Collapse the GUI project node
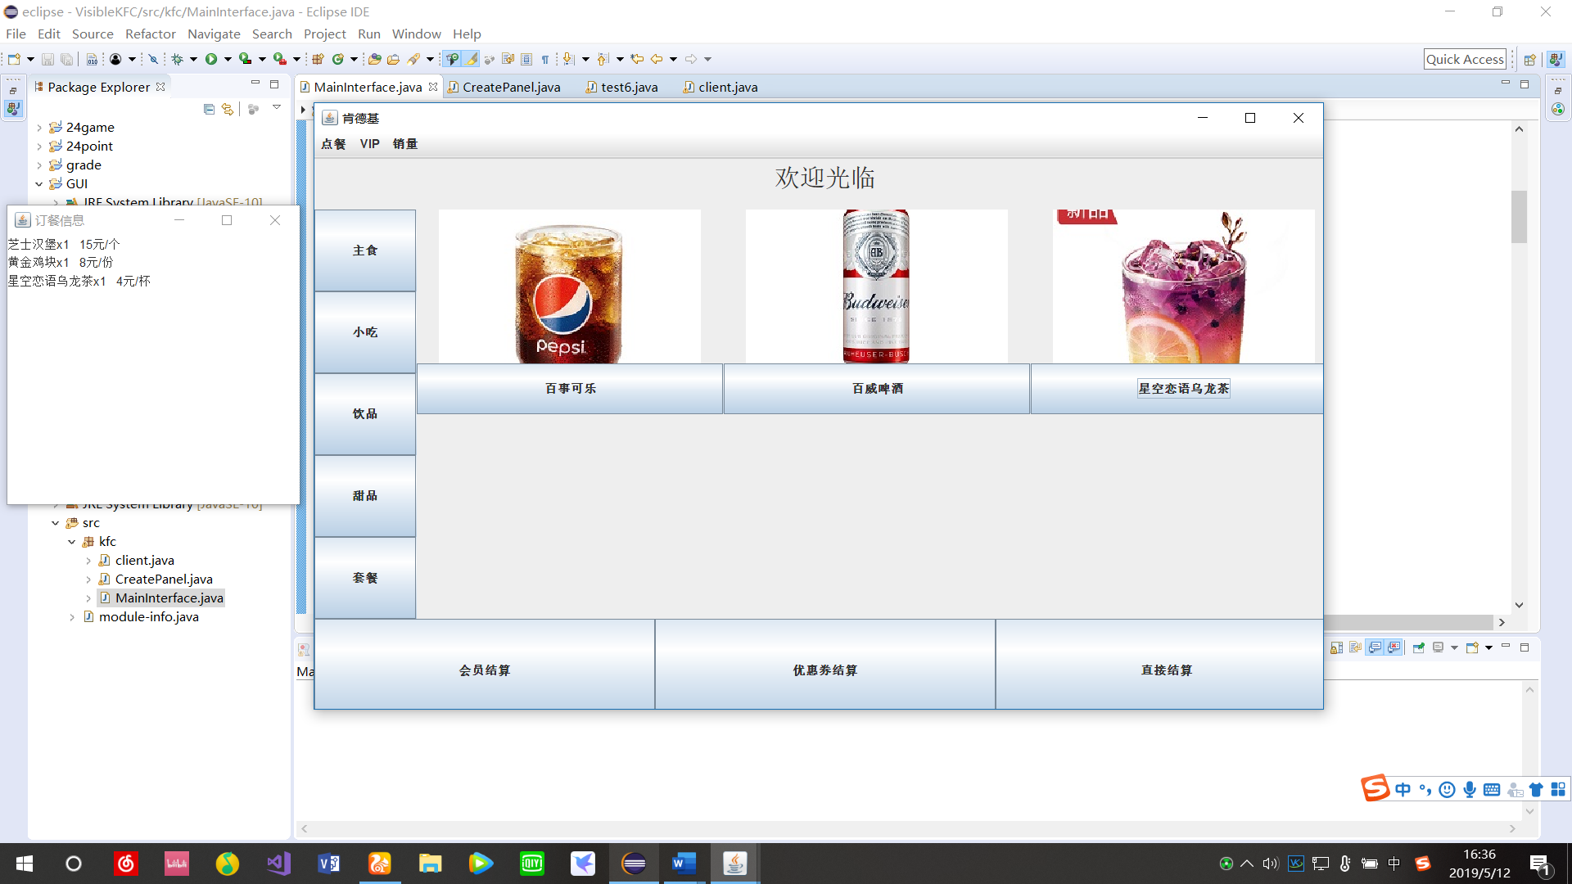This screenshot has width=1572, height=884. point(39,184)
